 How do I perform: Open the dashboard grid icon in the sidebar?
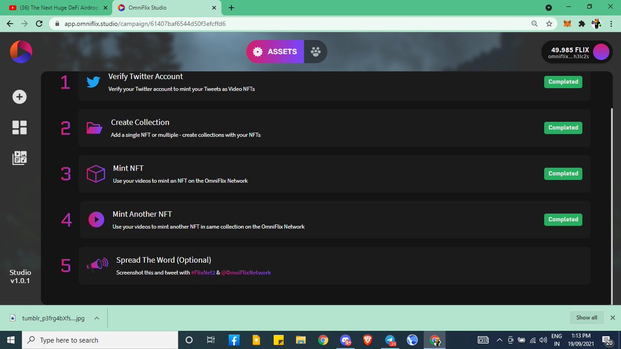[20, 127]
